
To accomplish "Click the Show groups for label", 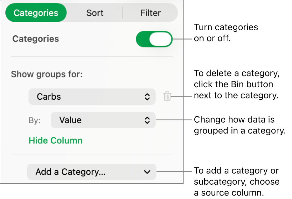I will coord(47,74).
